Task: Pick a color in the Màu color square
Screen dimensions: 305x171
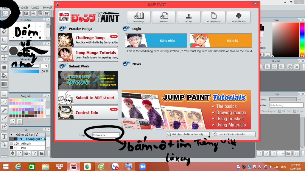Action: click(x=286, y=39)
